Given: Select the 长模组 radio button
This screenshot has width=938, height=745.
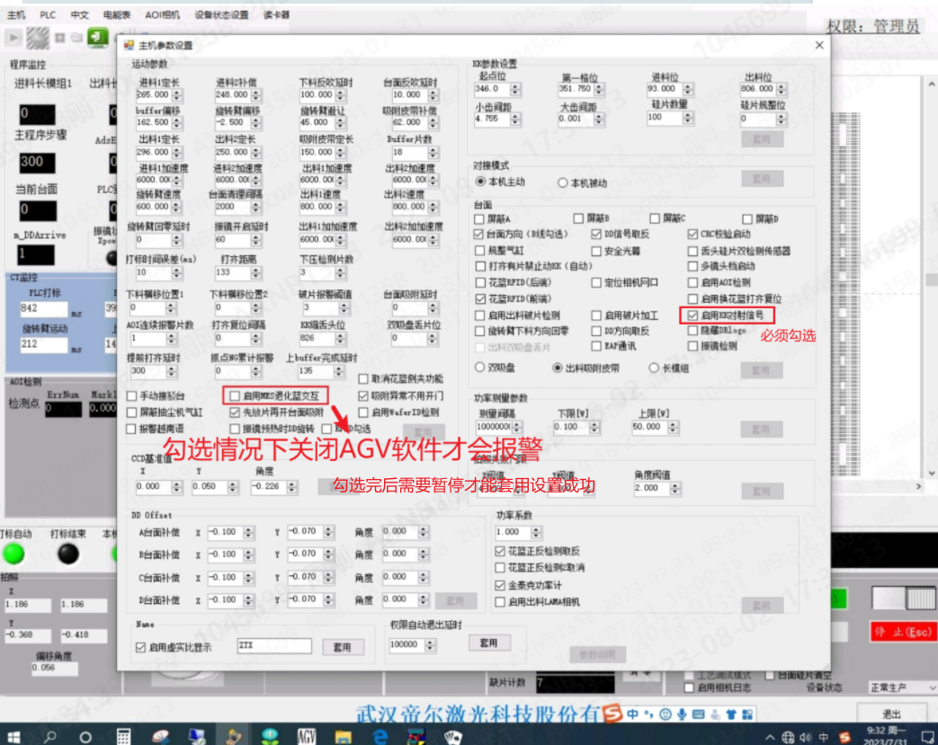Looking at the screenshot, I should [x=654, y=368].
